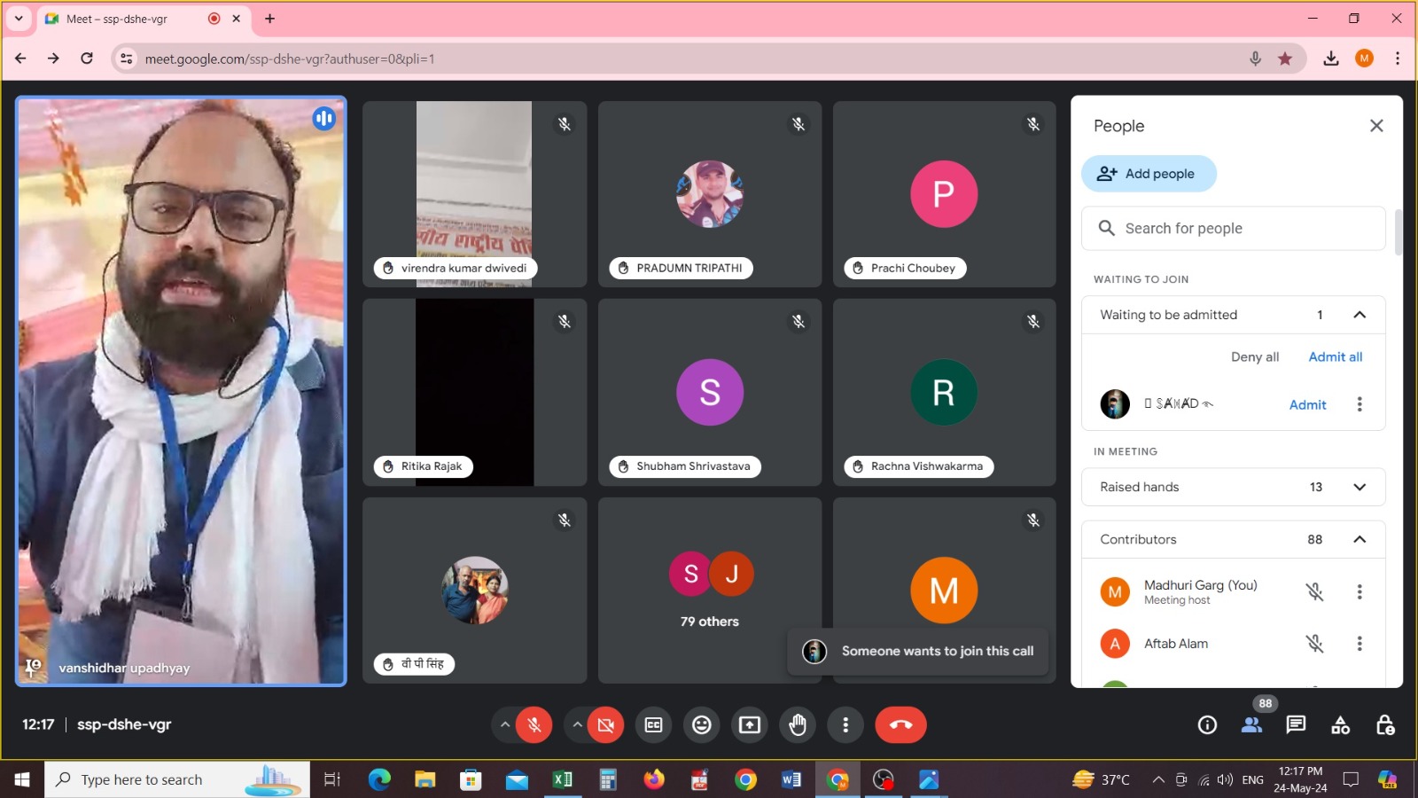Toggle the camera off button
The width and height of the screenshot is (1418, 798).
pyautogui.click(x=606, y=725)
